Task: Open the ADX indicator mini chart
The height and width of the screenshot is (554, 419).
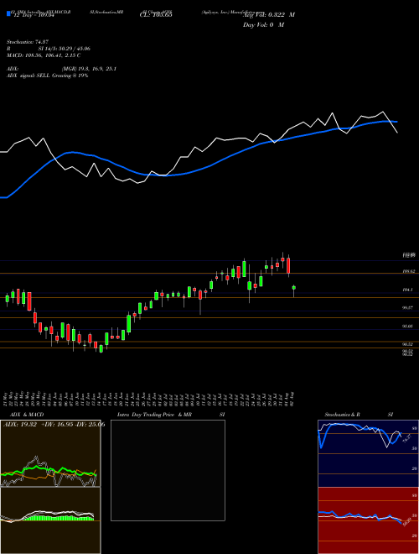Action: [50, 453]
